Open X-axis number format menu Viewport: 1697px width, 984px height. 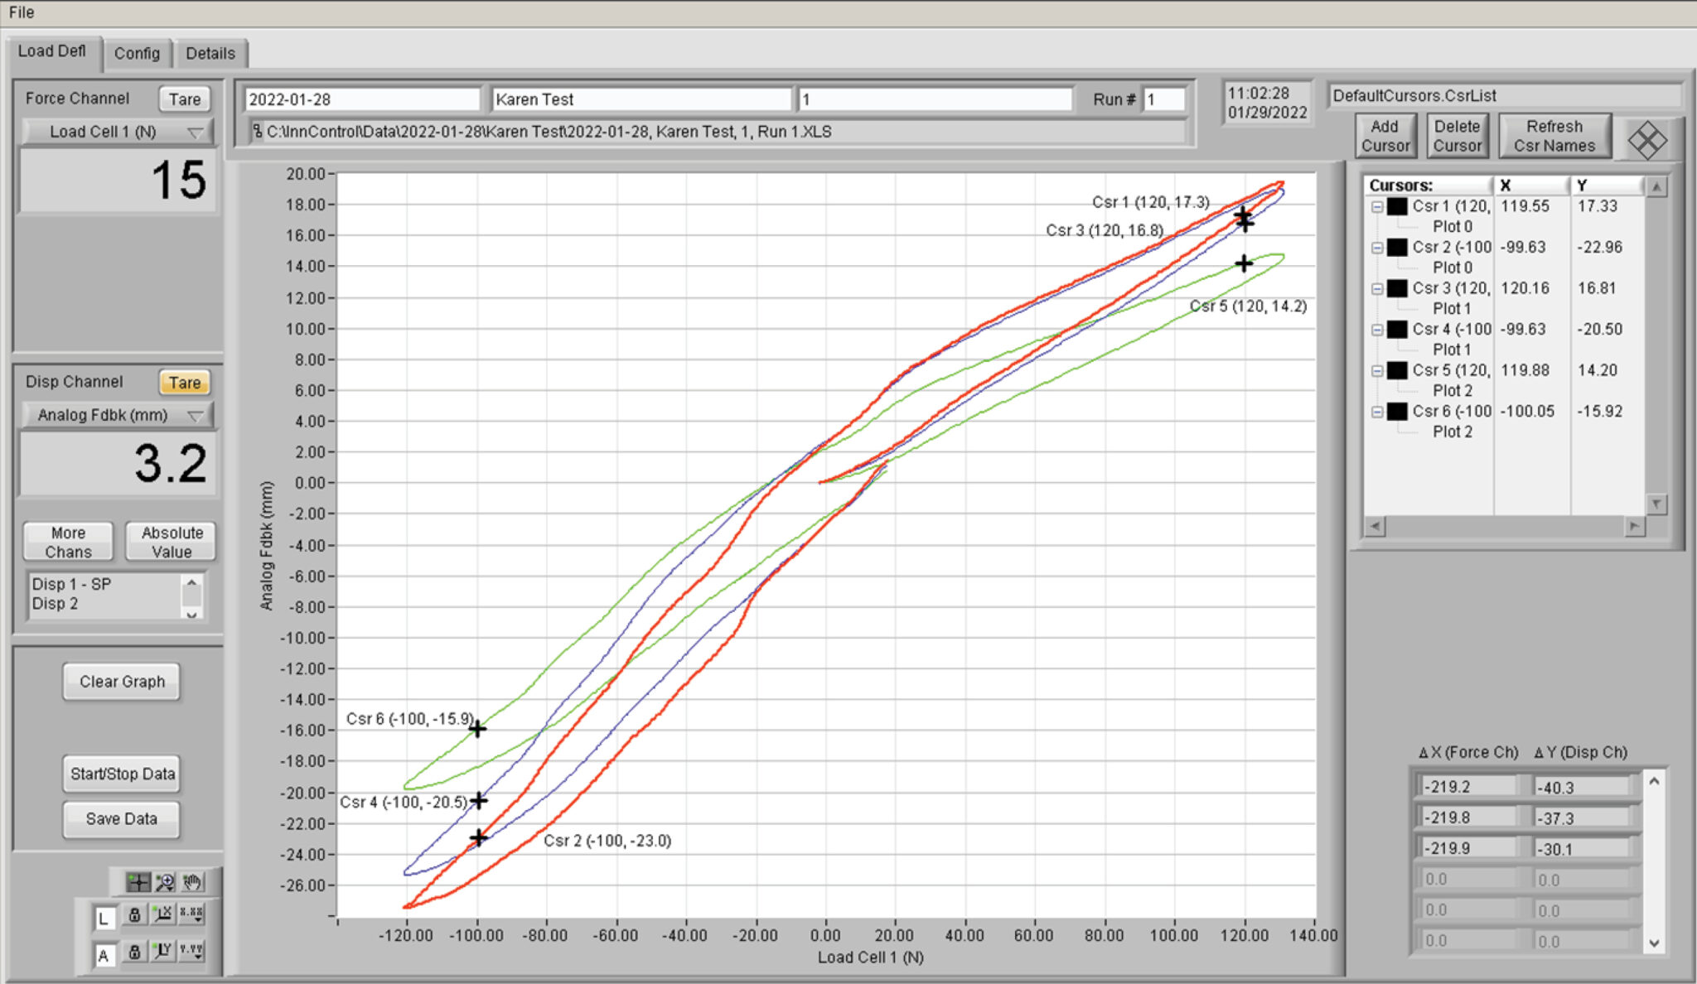point(191,914)
